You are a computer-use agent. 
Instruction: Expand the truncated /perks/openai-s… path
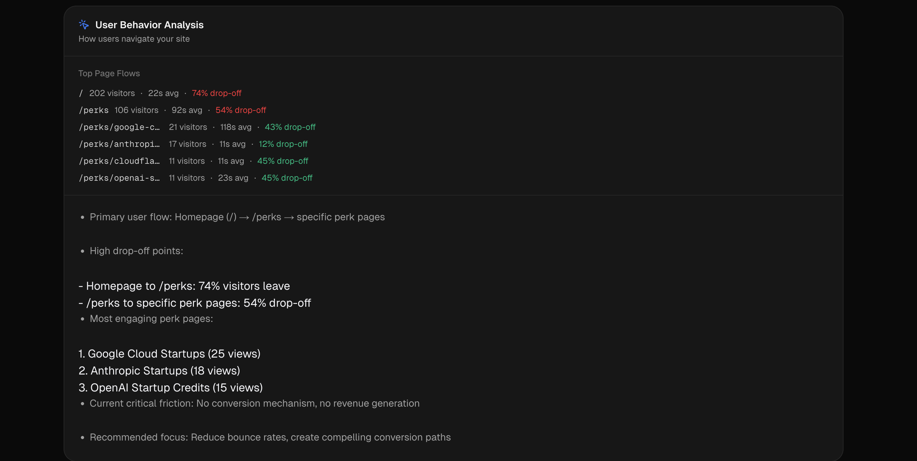click(x=119, y=178)
